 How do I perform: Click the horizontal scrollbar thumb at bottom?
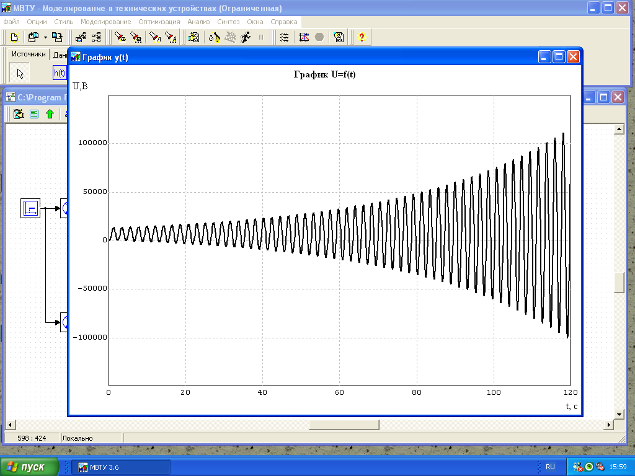(x=344, y=425)
